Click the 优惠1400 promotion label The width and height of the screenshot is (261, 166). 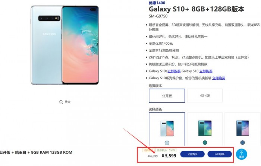coord(157,3)
